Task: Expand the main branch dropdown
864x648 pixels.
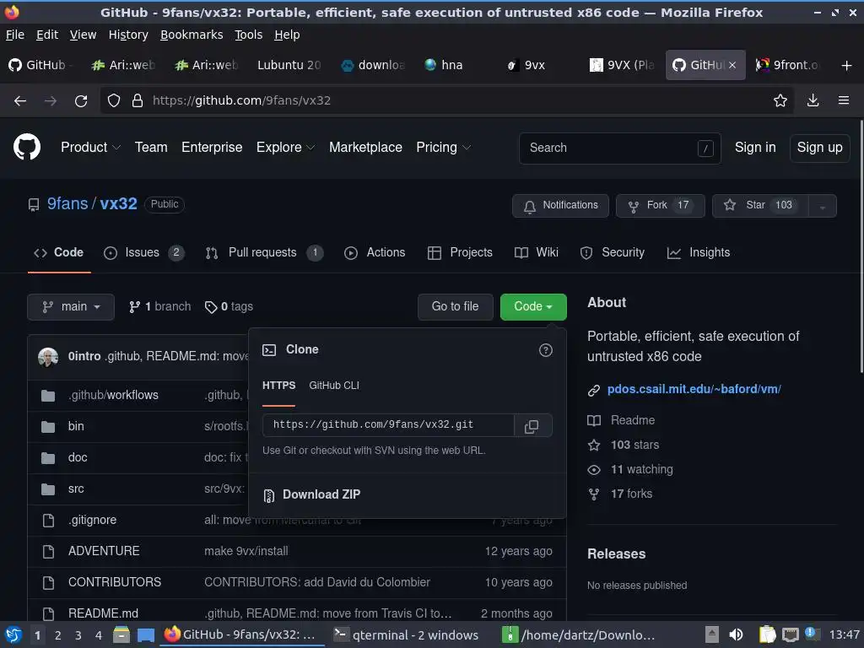Action: pyautogui.click(x=71, y=307)
